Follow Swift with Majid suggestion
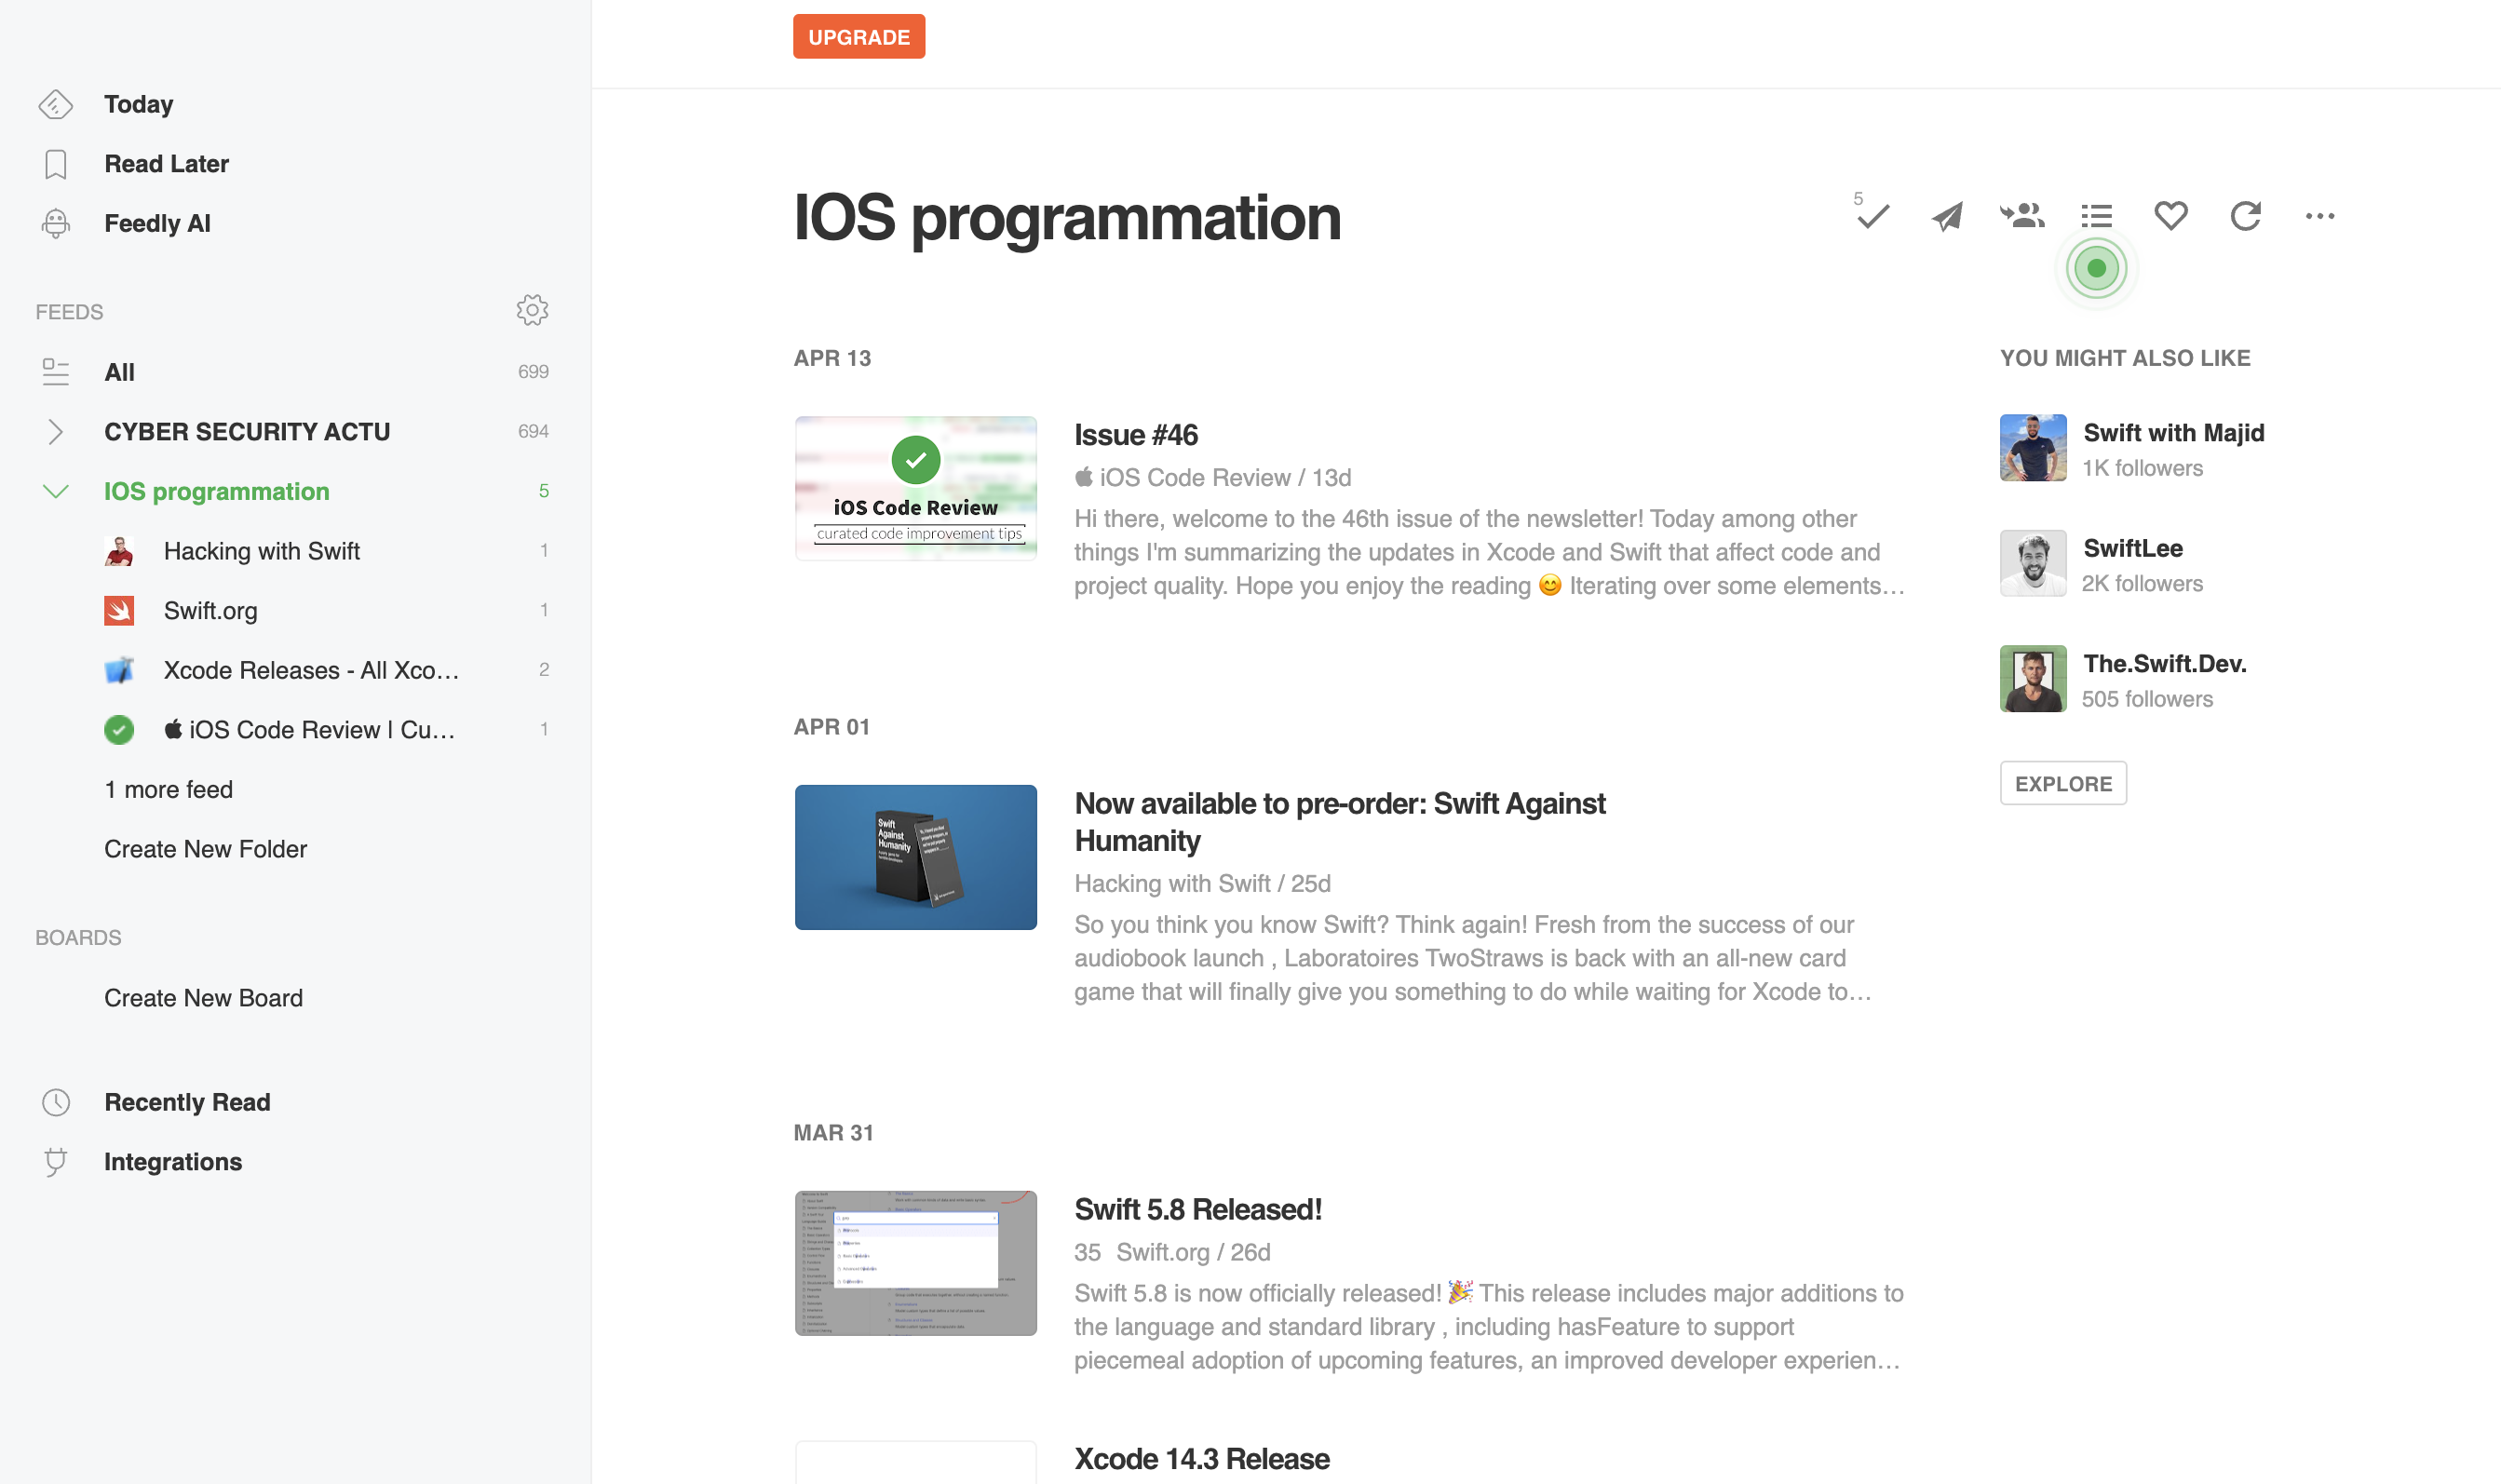Viewport: 2501px width, 1484px height. (x=2174, y=433)
